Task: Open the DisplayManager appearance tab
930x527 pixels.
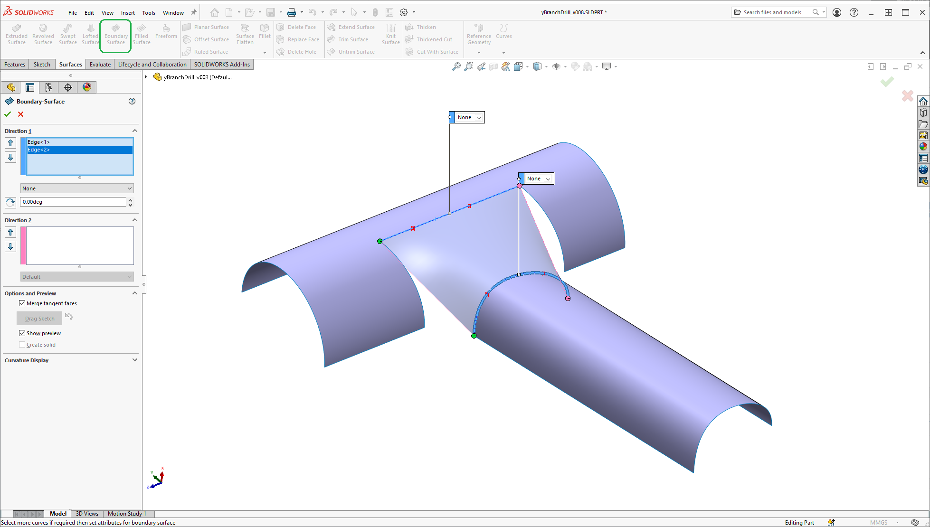Action: click(x=86, y=87)
